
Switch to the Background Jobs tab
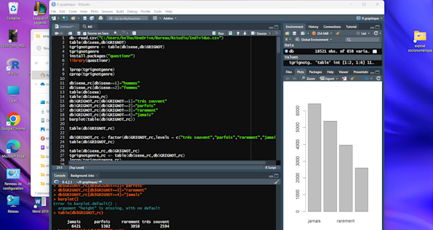82,176
